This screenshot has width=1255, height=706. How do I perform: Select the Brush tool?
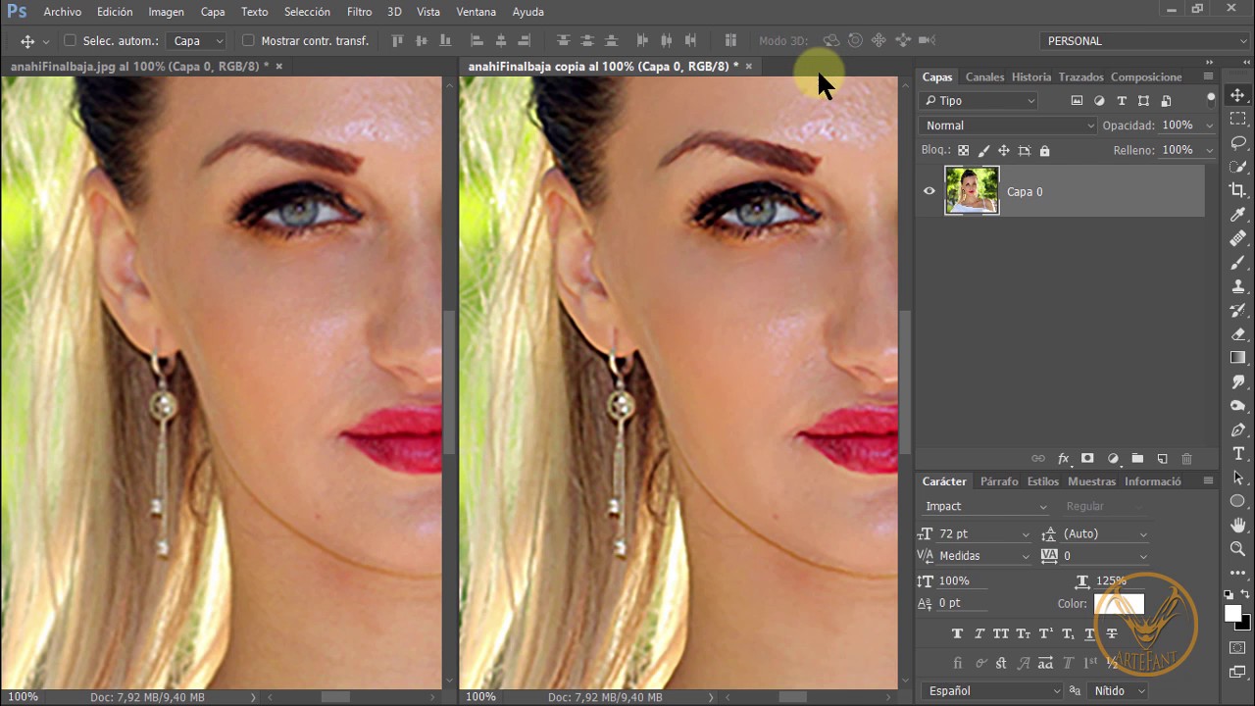tap(1237, 263)
